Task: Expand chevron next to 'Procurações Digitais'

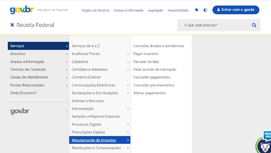Action: pos(128,132)
